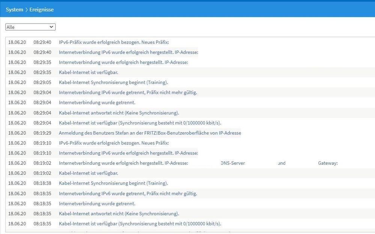The image size is (375, 234).
Task: Click the 08:18:38 timestamp cell
Action: coord(42,183)
